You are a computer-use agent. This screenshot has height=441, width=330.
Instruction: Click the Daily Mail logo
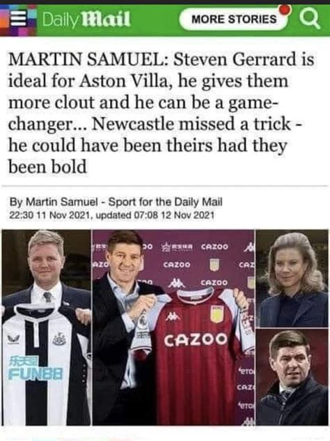[x=86, y=20]
